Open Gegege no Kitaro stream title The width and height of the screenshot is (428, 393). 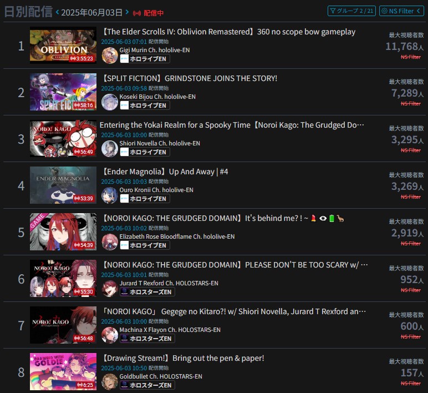[233, 311]
